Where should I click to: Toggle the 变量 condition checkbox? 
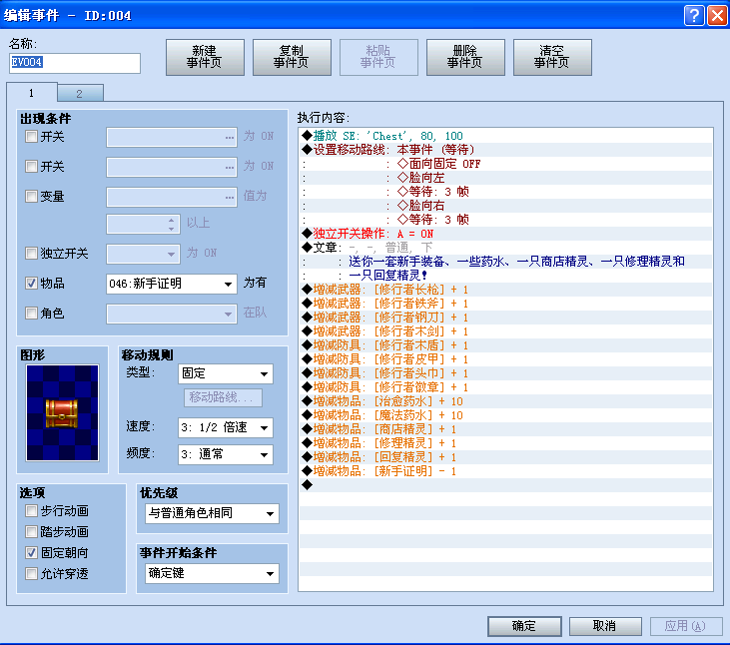[31, 197]
